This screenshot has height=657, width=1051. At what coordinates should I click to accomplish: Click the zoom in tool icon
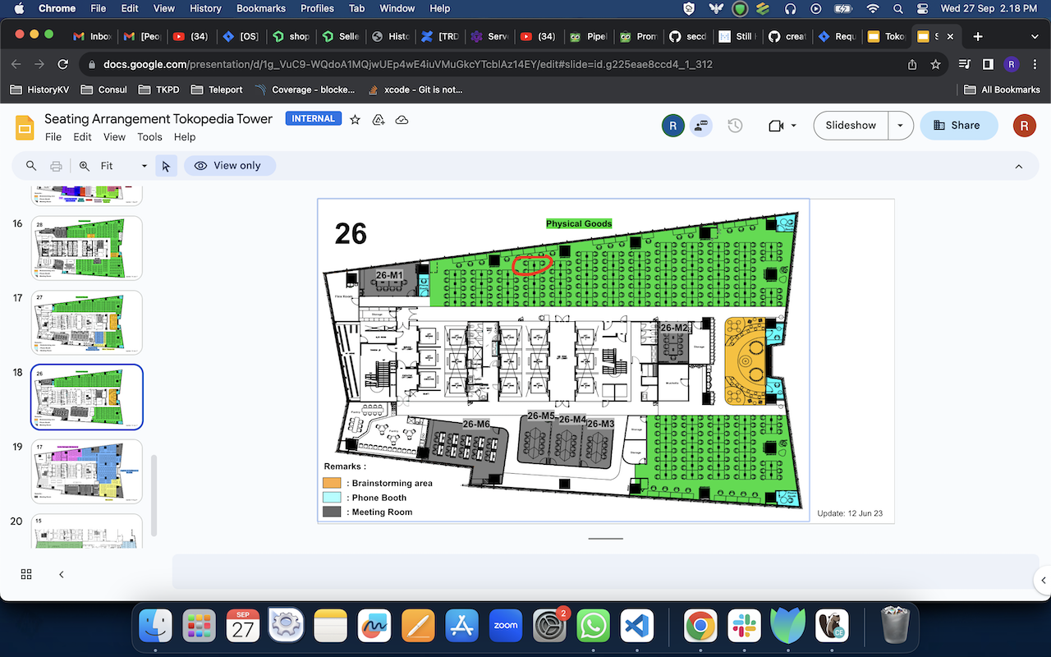(x=84, y=166)
